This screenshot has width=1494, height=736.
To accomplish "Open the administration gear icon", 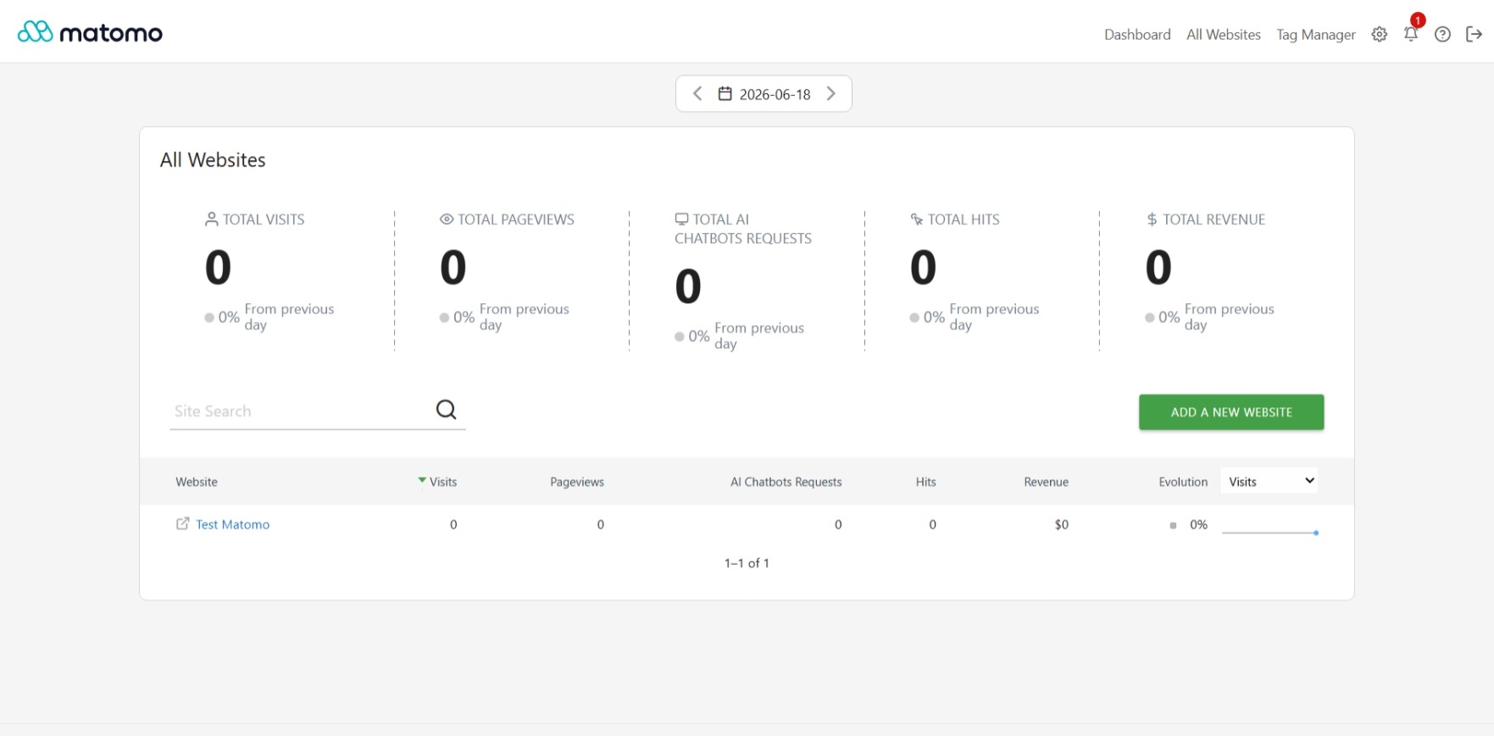I will click(1380, 34).
